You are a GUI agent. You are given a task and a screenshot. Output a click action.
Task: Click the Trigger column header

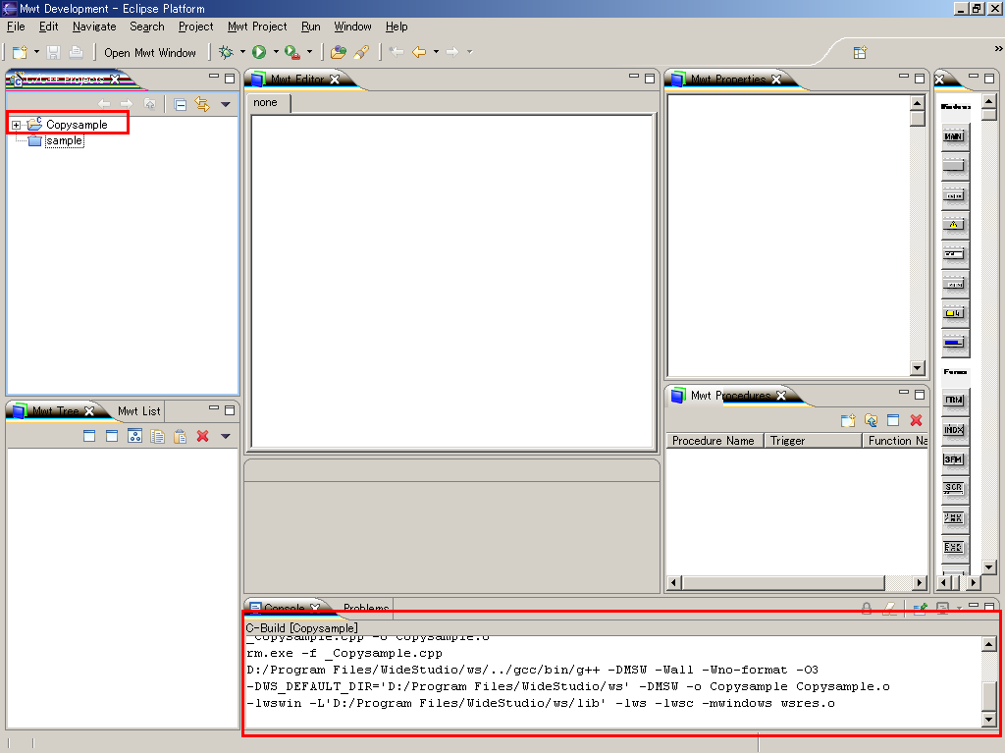(x=813, y=441)
